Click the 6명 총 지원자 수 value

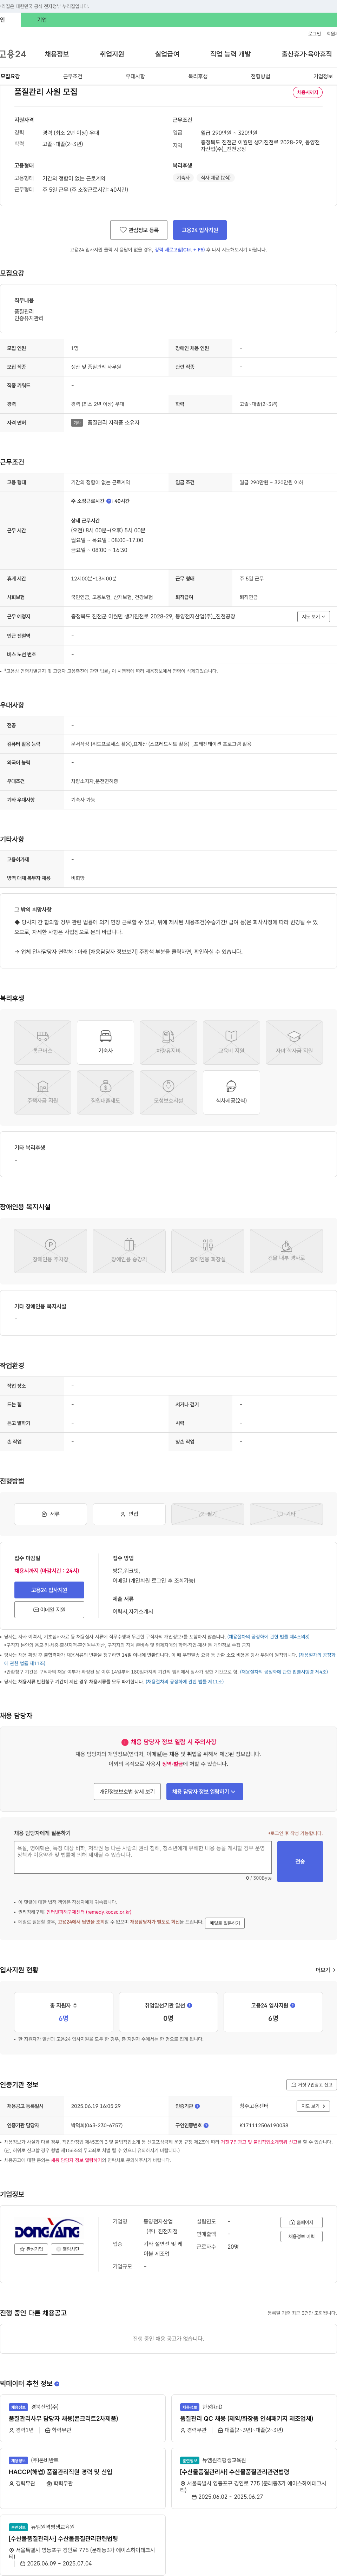[x=63, y=2018]
